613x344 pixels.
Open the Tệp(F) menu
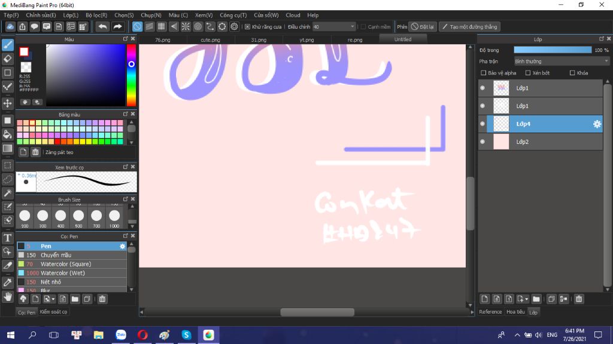coord(11,15)
